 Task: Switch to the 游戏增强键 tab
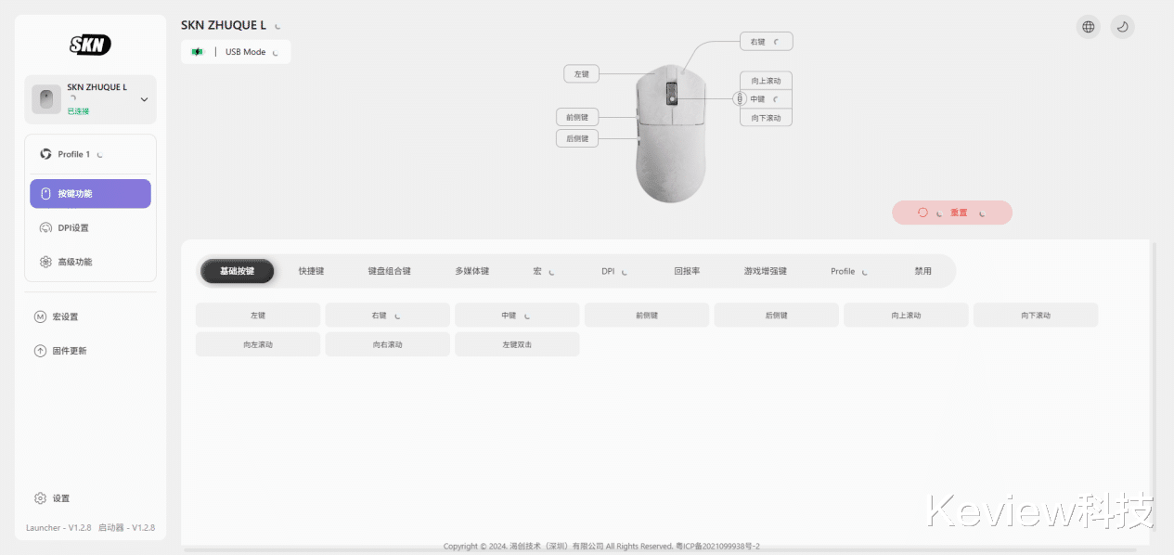coord(765,271)
